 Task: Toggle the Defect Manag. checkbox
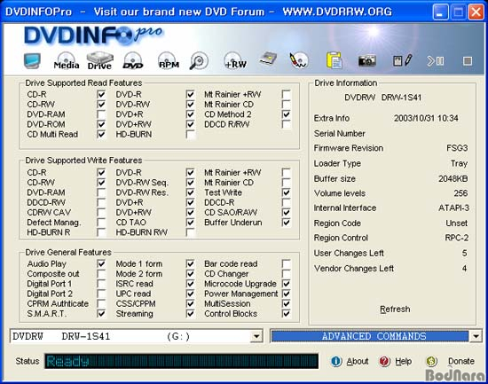point(101,223)
